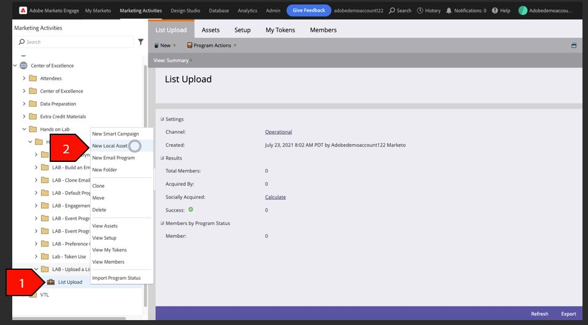The height and width of the screenshot is (325, 588).
Task: Click the Adobe logo icon in header
Action: click(23, 10)
